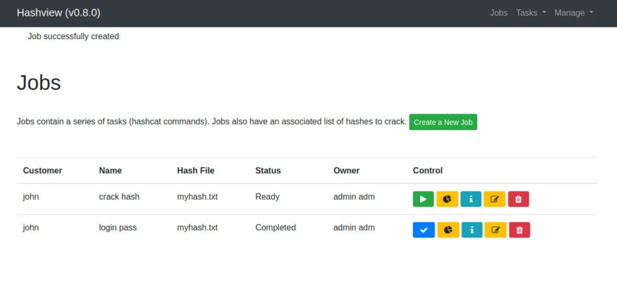Viewport: 617px width, 291px height.
Task: Expand the Tasks dropdown menu
Action: (x=531, y=13)
